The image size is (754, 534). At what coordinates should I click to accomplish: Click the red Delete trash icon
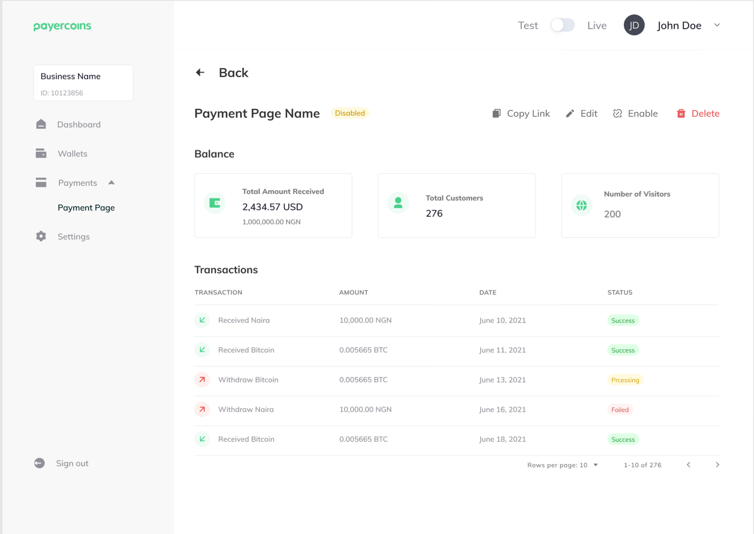[681, 113]
